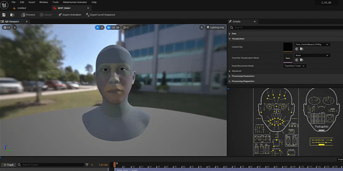The width and height of the screenshot is (343, 171).
Task: Open the Lit view mode dropdown
Action: pos(7,27)
